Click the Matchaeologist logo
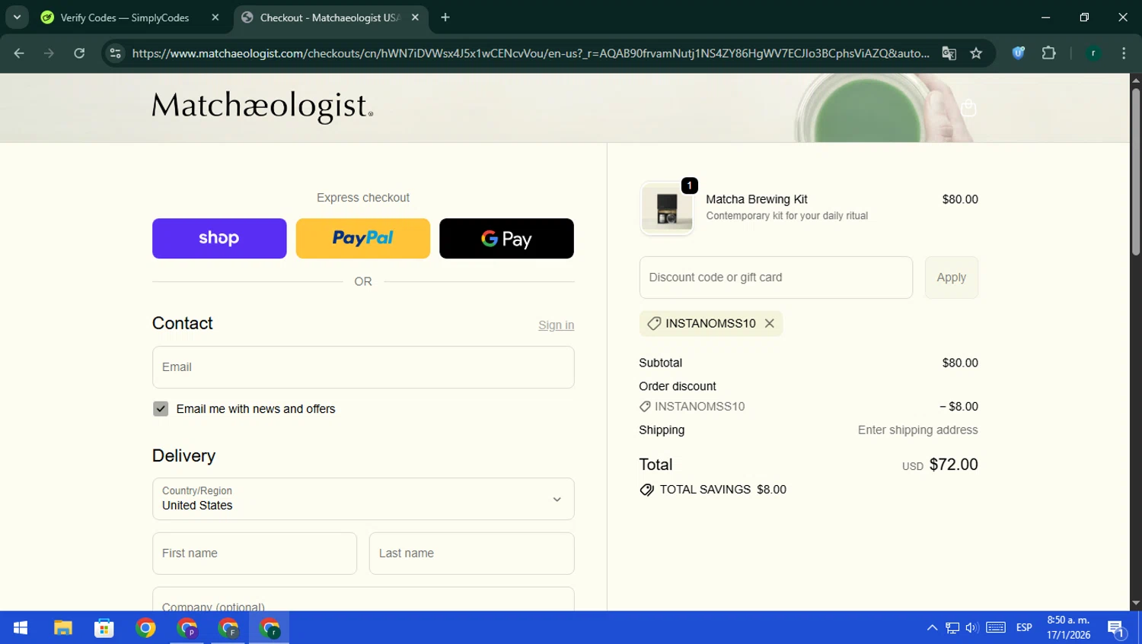The height and width of the screenshot is (644, 1142). [x=263, y=106]
